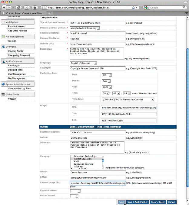189x205 pixels.
Task: Click the Hide iTunes Information link
Action: 109,127
